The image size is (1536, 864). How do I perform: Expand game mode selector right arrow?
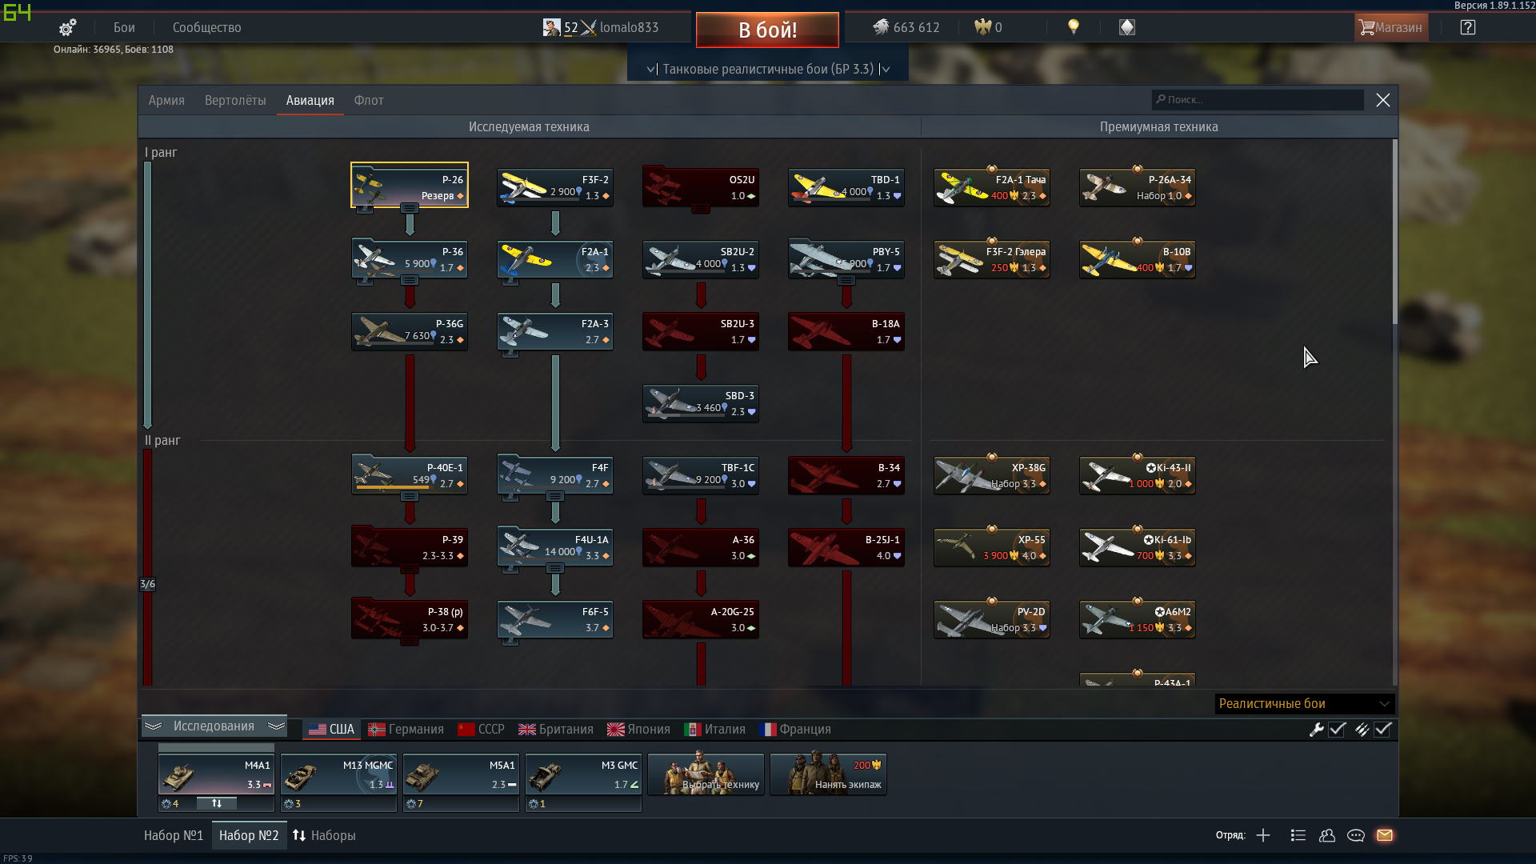click(886, 70)
